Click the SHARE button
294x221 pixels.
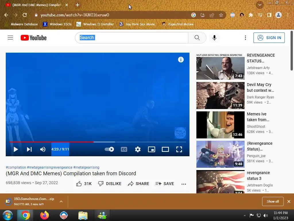(x=138, y=184)
